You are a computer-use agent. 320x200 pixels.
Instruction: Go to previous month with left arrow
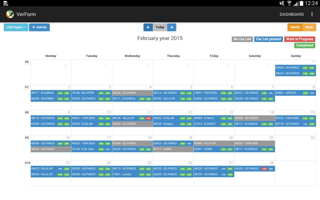(x=148, y=27)
